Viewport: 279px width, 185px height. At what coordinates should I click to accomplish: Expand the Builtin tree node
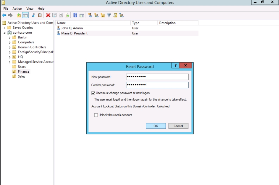pos(10,38)
